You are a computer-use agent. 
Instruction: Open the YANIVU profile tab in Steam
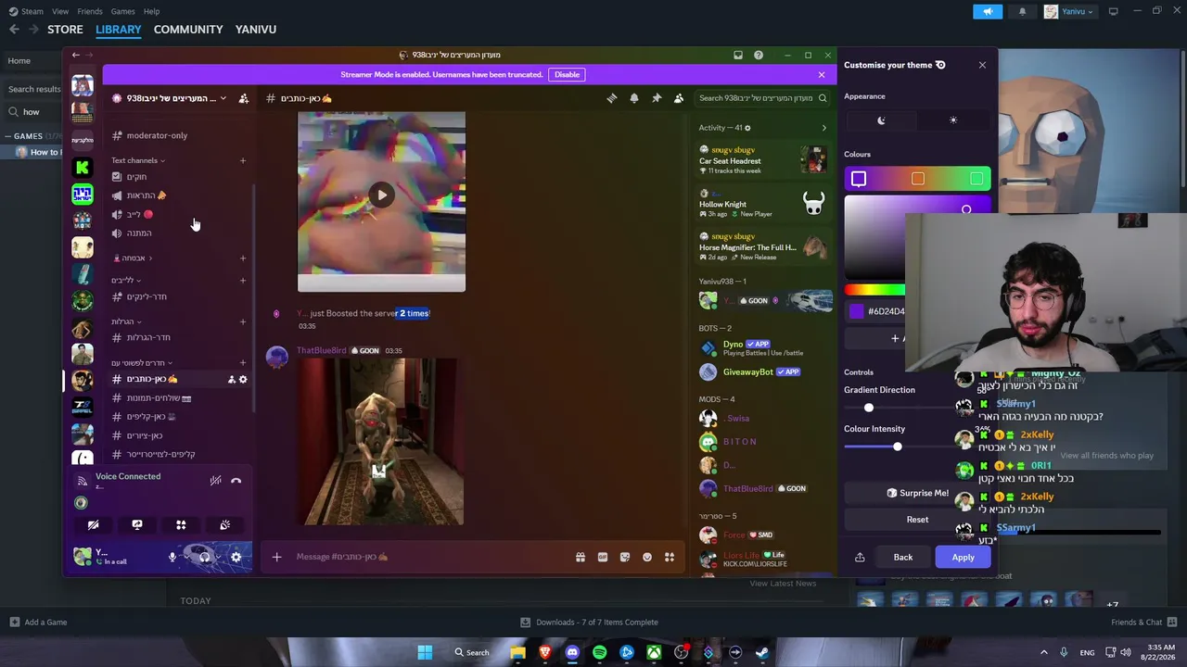[x=256, y=30]
